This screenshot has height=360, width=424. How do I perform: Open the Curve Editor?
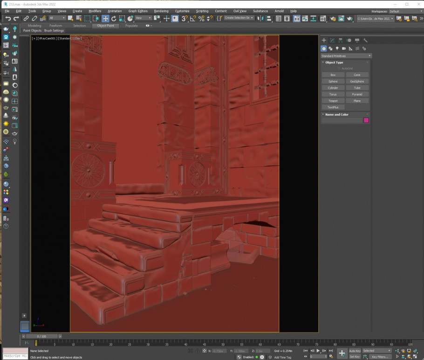click(305, 18)
